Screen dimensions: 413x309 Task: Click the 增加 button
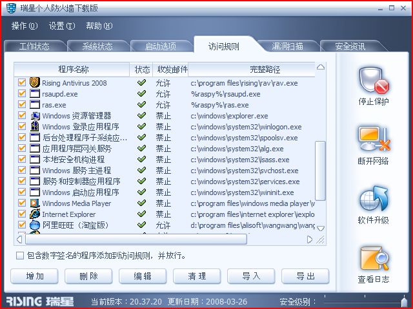click(34, 276)
